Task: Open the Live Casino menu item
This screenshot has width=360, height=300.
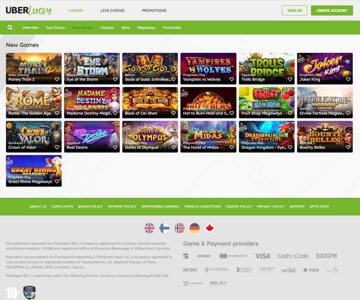Action: coord(113,11)
